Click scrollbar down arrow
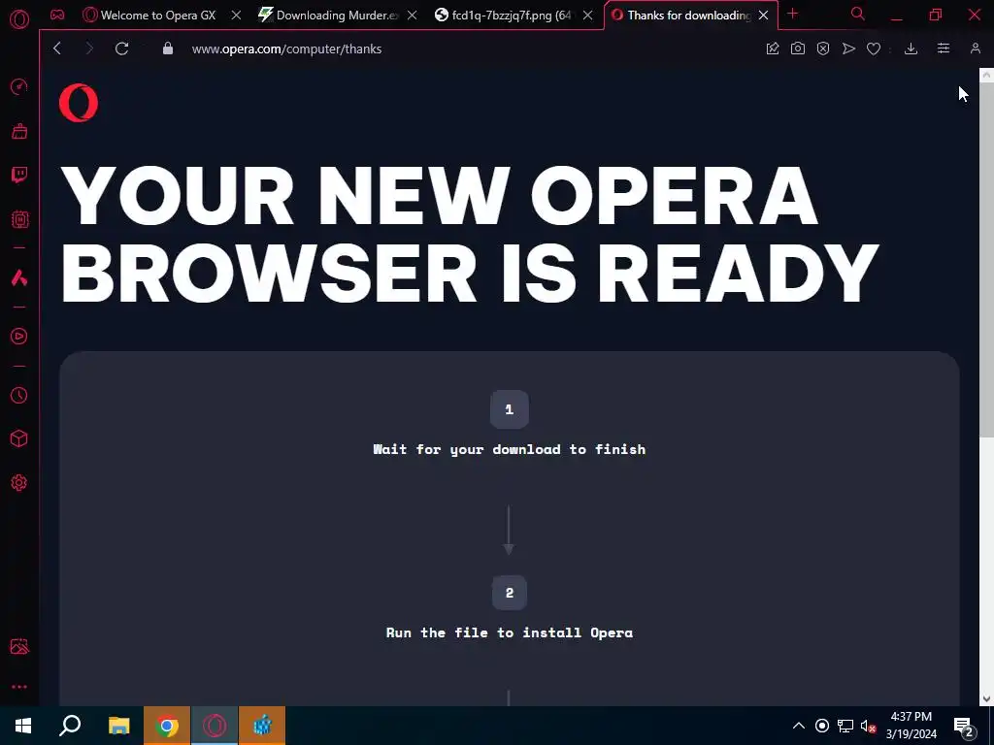Screen dimensions: 994x745 tap(986, 698)
